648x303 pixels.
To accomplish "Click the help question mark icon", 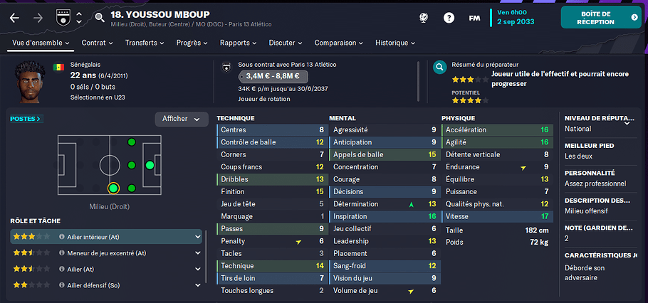I will (x=449, y=18).
